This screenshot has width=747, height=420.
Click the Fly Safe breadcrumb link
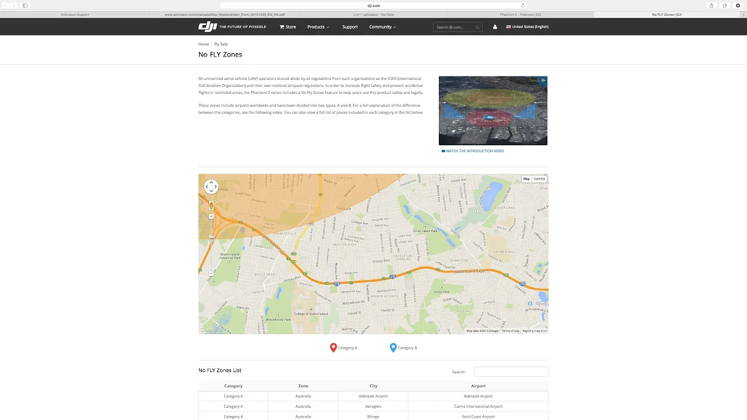point(221,44)
